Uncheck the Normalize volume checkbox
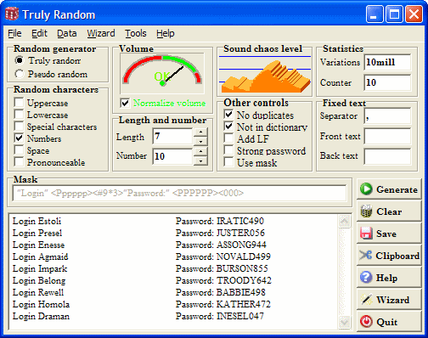The height and width of the screenshot is (338, 428). pyautogui.click(x=125, y=103)
